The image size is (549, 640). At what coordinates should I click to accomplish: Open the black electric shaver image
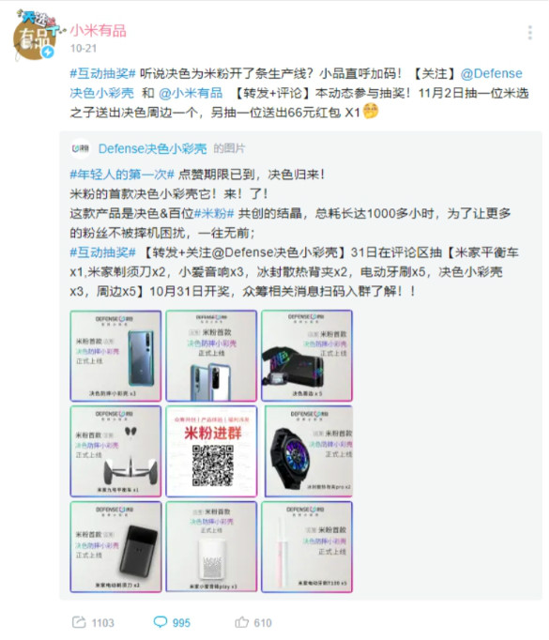pyautogui.click(x=116, y=547)
